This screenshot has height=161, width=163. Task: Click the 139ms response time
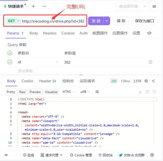point(126,81)
